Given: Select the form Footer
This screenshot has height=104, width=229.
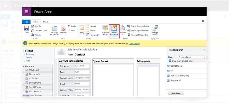Looking at the screenshot, I should [x=91, y=30].
